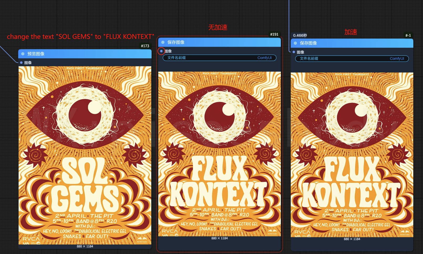The image size is (423, 254).
Task: Click the 图像 input port on node #-1
Action: coord(294,52)
